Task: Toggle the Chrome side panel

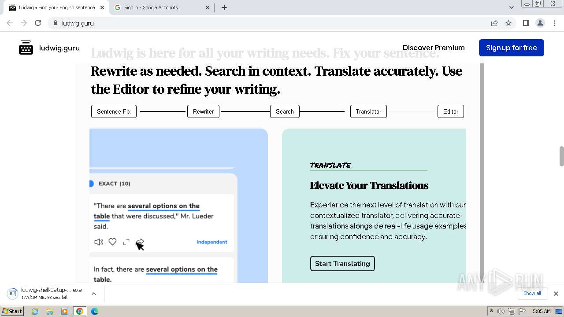Action: (526, 23)
